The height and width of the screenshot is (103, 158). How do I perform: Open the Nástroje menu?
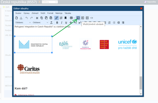(x=59, y=13)
